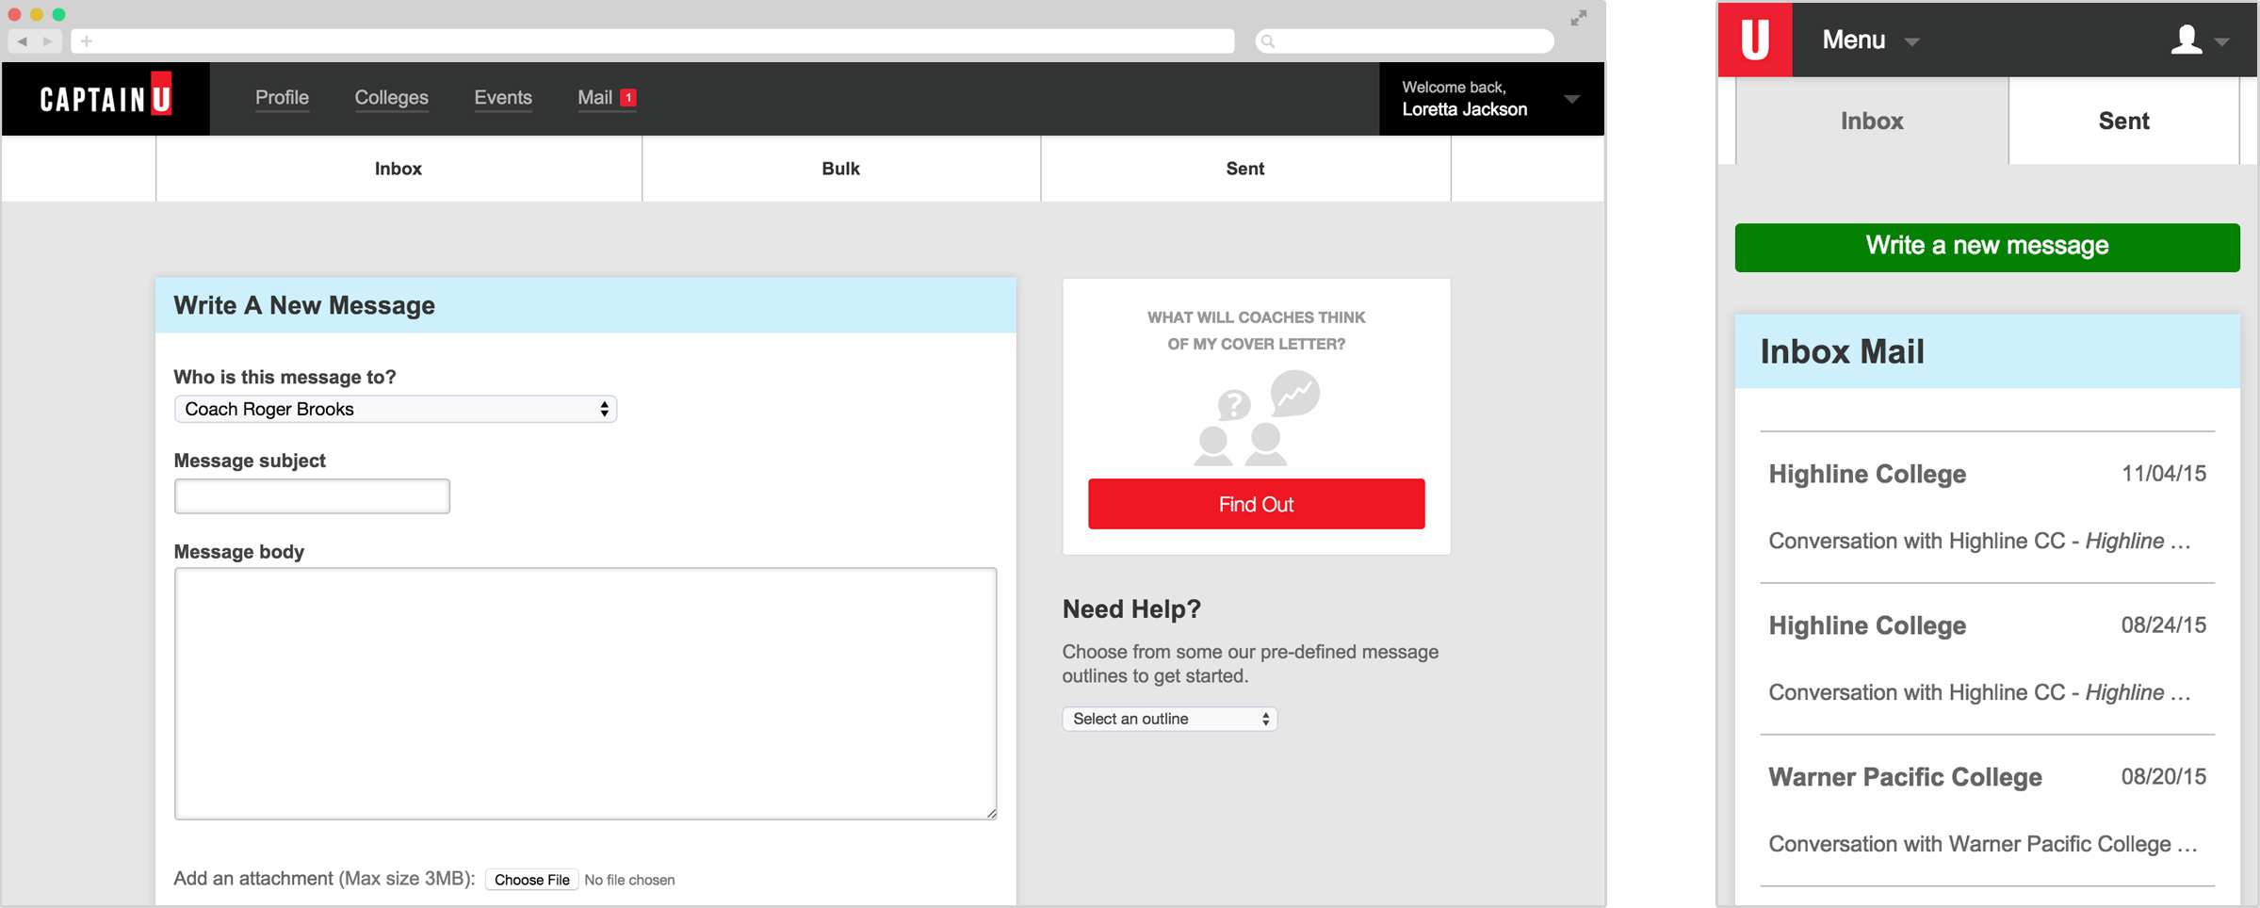Open the new tab plus icon
2260x908 pixels.
87,41
